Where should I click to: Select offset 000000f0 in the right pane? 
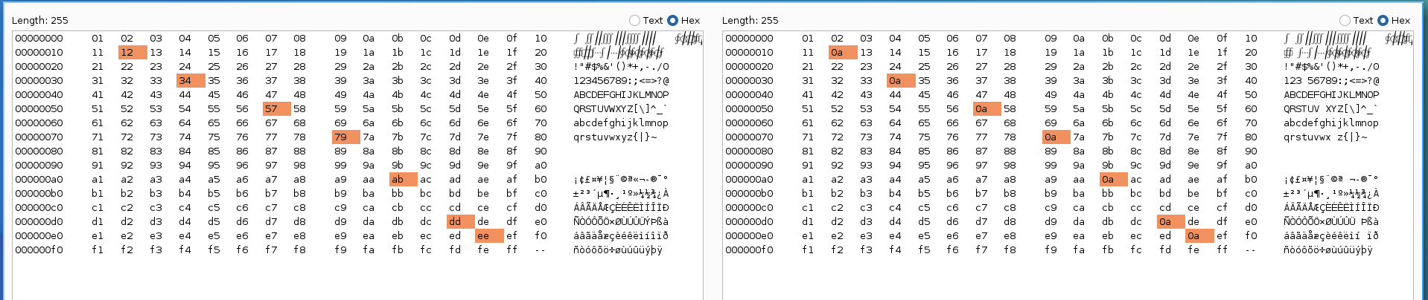[x=750, y=250]
